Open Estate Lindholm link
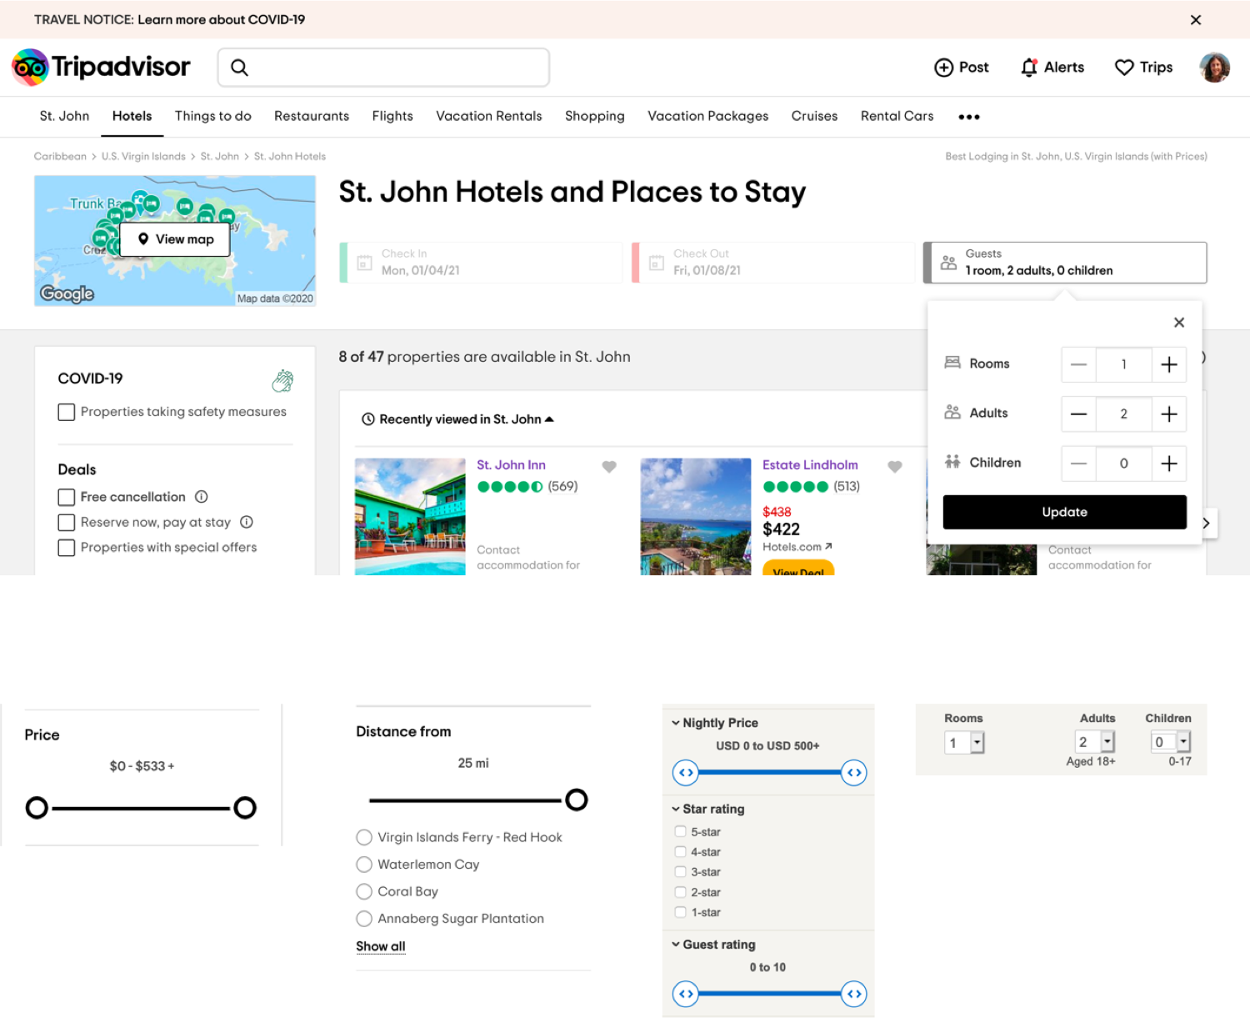1250x1018 pixels. pos(810,465)
